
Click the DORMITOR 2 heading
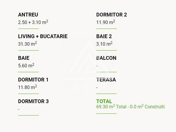point(112,15)
